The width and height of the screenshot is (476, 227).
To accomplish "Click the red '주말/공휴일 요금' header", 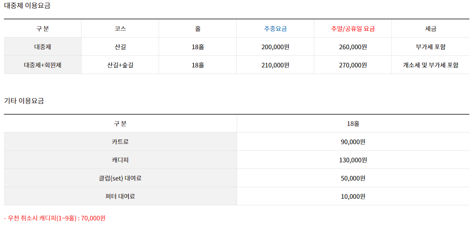I will pos(353,29).
